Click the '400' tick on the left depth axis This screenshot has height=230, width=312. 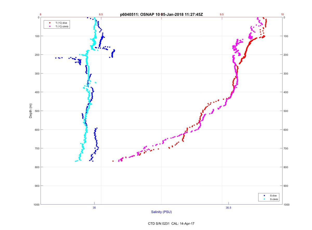click(37, 92)
